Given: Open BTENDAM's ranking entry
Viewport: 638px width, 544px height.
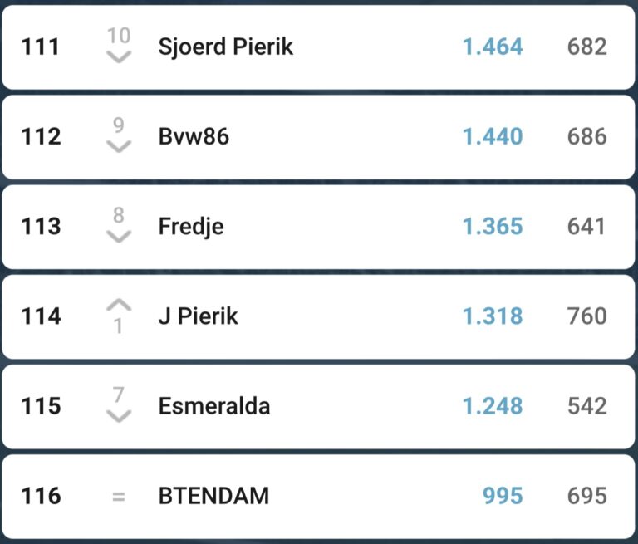Looking at the screenshot, I should [x=213, y=497].
